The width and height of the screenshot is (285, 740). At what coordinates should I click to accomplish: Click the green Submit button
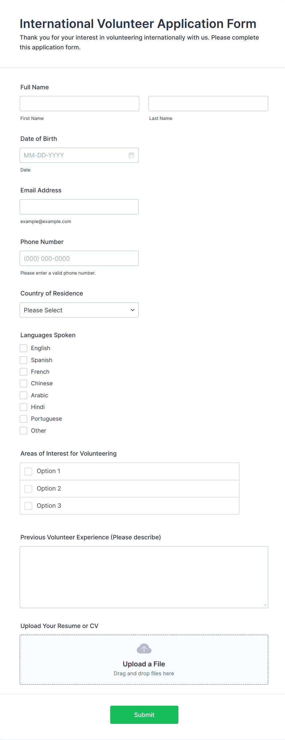[x=144, y=715]
